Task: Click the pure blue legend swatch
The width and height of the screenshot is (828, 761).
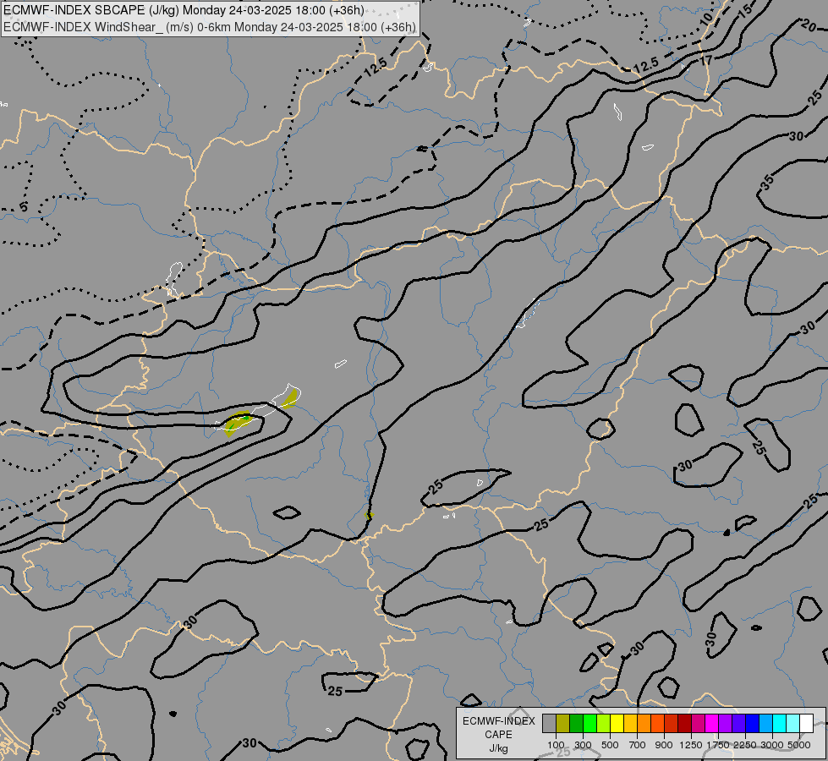Action: [752, 723]
